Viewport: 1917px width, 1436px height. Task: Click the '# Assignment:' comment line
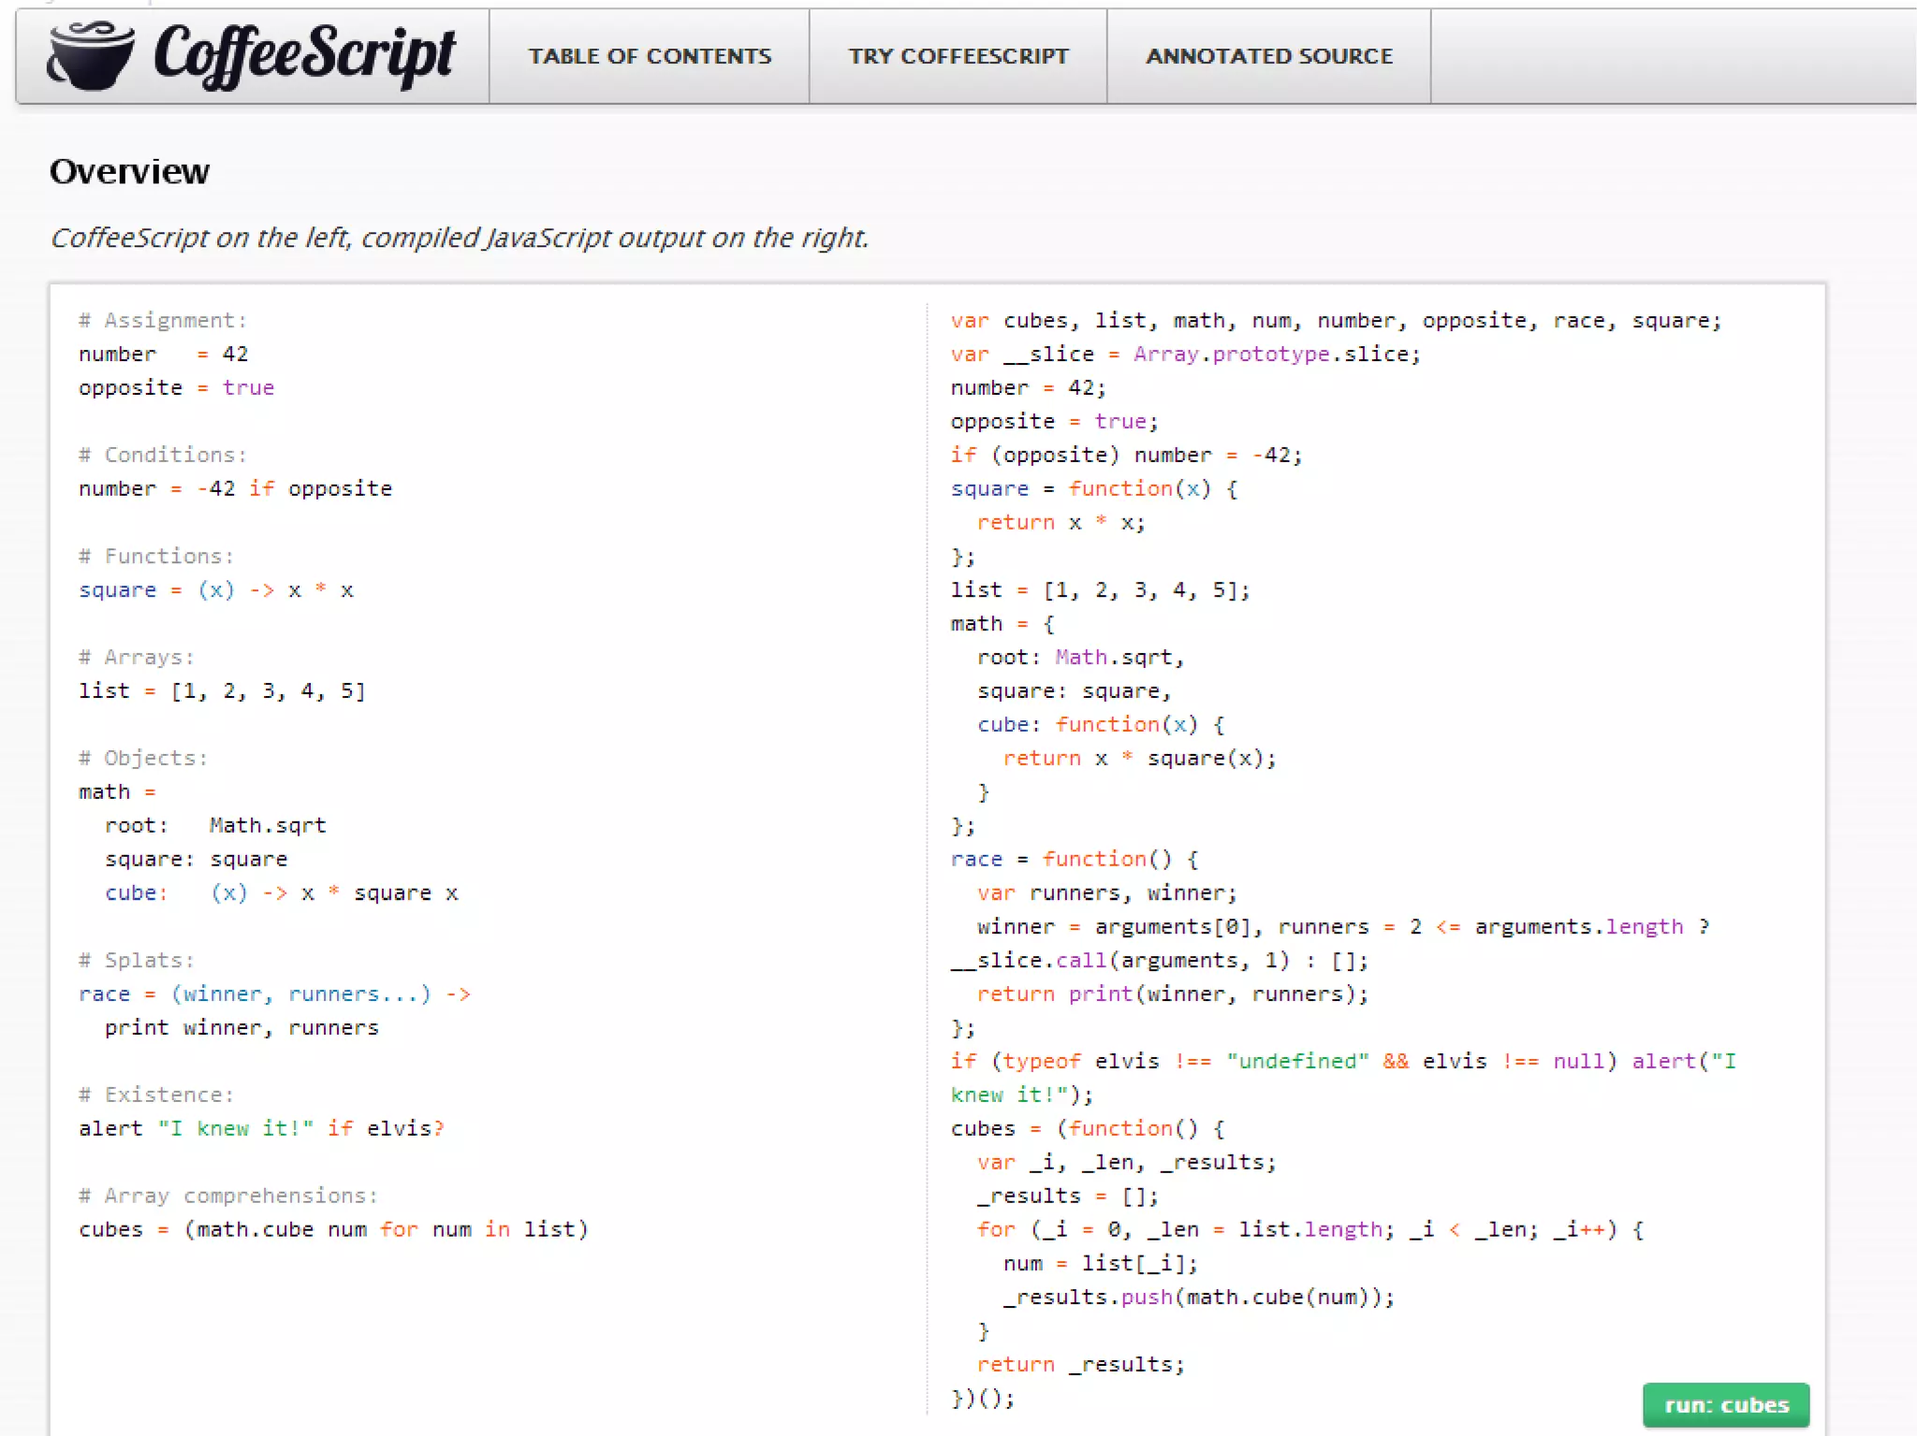[x=163, y=321]
